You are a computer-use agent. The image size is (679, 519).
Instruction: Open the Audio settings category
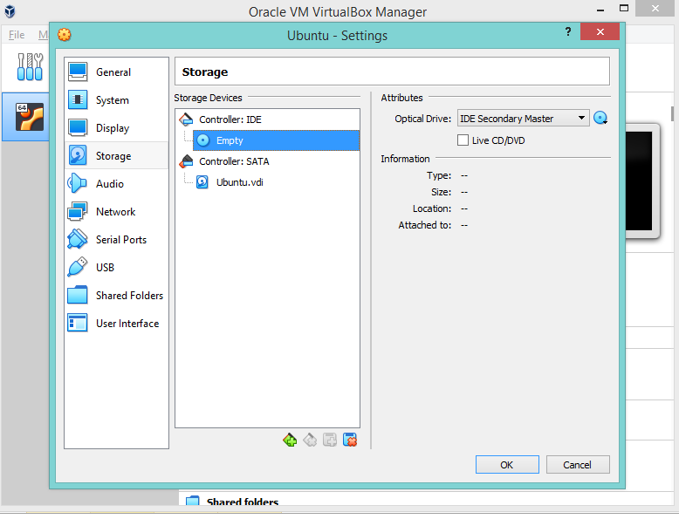[x=116, y=183]
